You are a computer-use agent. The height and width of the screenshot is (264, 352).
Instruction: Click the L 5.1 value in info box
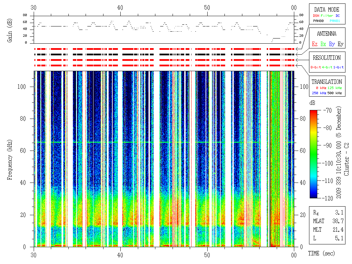(x=338, y=238)
